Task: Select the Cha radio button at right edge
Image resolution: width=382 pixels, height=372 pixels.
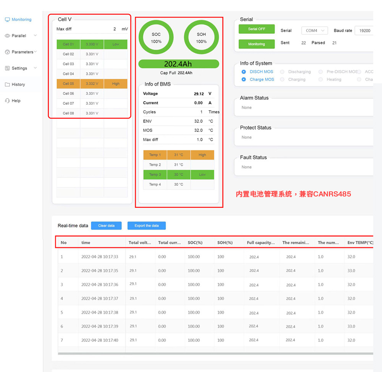Action: click(x=359, y=79)
